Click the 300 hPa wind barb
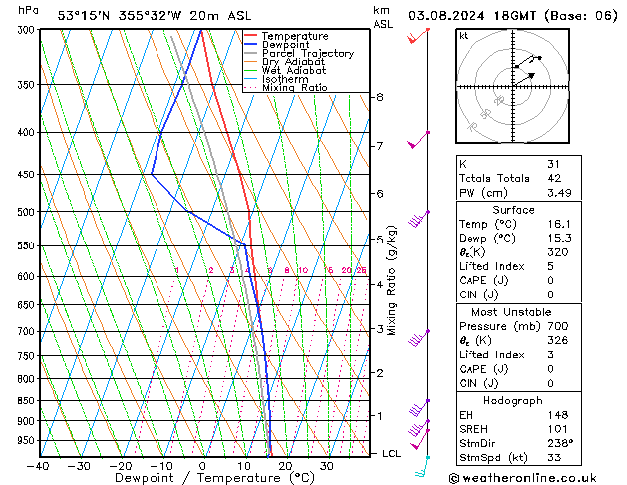This screenshot has height=485, width=627. (x=418, y=36)
